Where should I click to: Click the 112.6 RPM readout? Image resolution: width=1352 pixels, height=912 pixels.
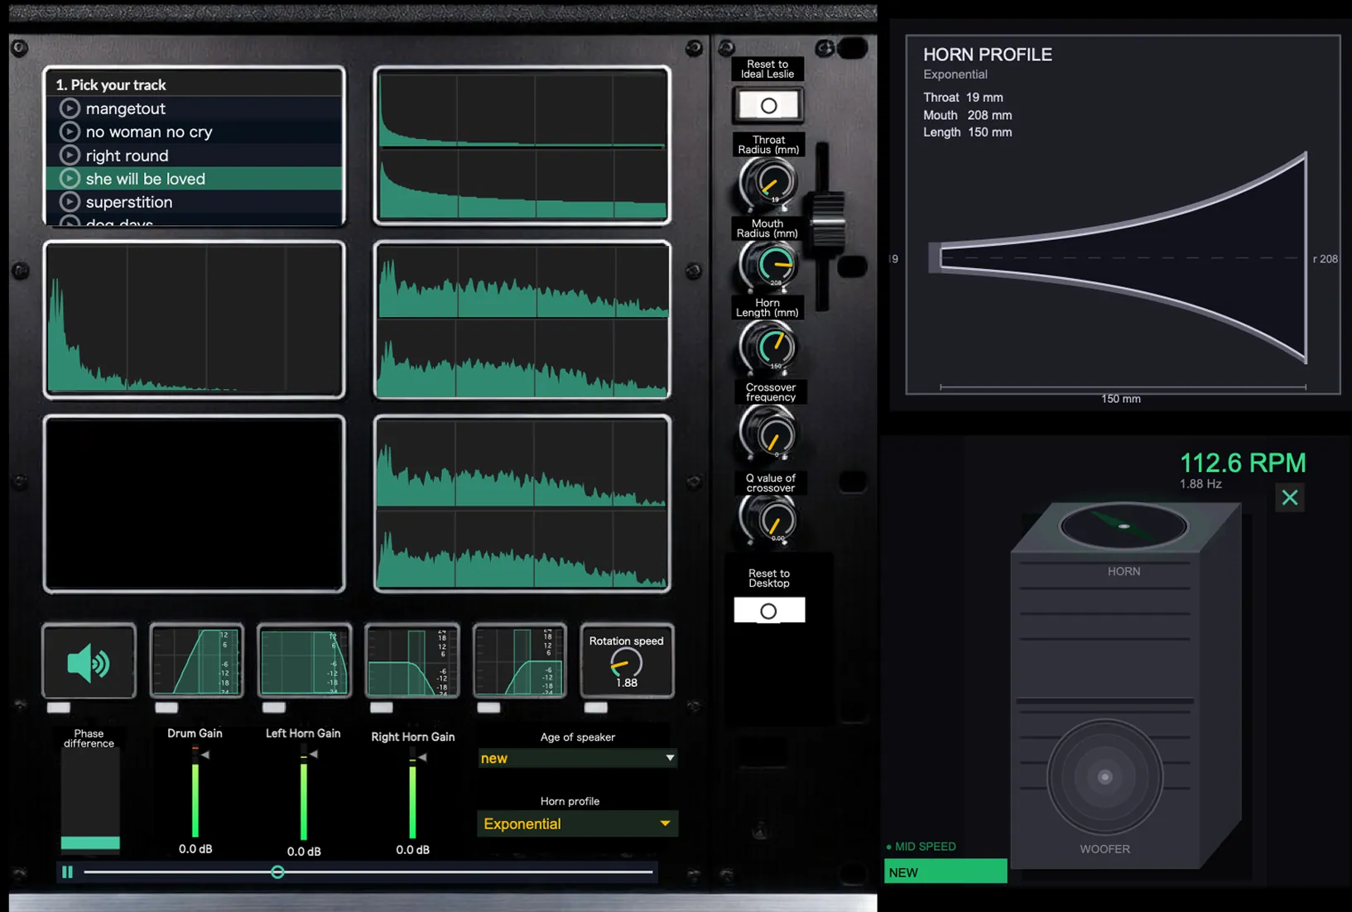pos(1242,463)
